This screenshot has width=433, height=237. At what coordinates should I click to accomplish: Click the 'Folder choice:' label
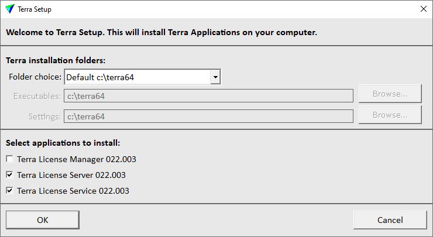coord(35,77)
